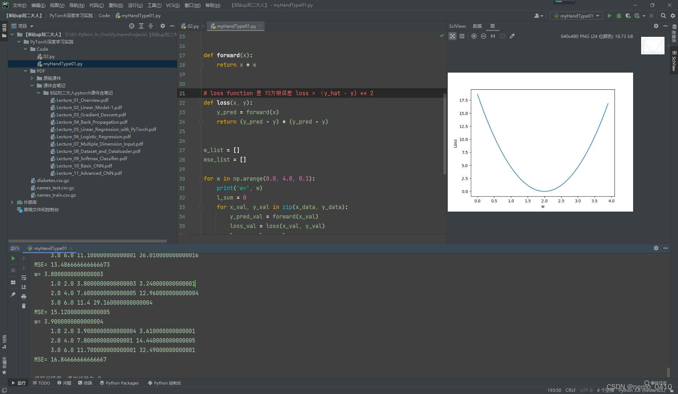Open the 终端 terminal tool window

pos(85,383)
